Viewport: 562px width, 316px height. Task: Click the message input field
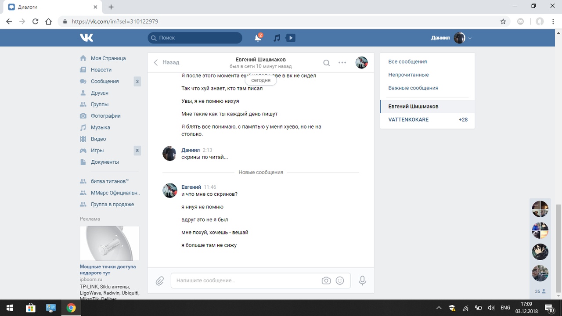(x=246, y=280)
